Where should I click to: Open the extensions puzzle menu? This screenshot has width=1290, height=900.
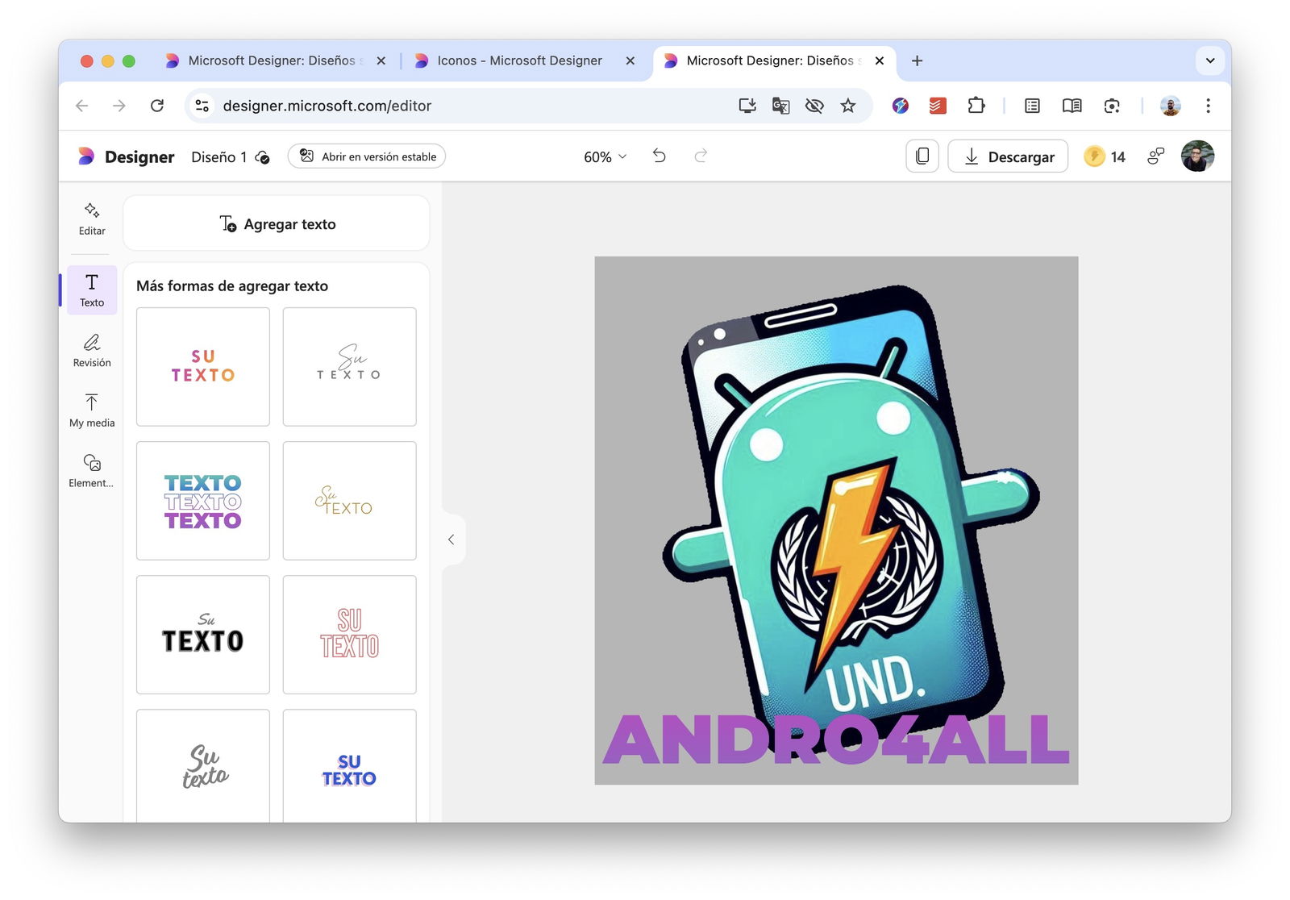pos(976,106)
